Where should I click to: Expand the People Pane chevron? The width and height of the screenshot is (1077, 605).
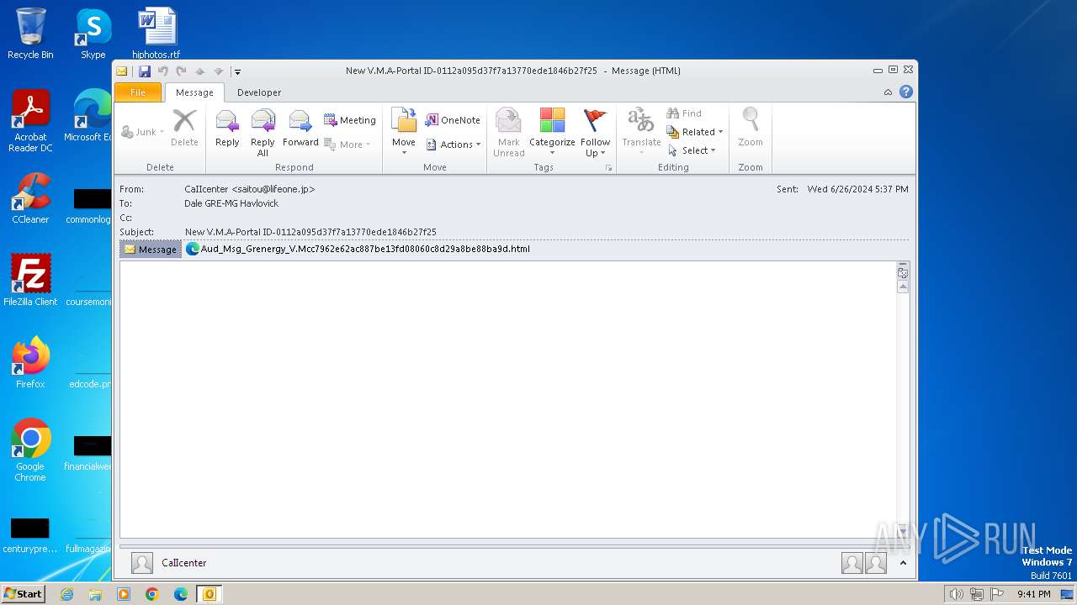[903, 563]
